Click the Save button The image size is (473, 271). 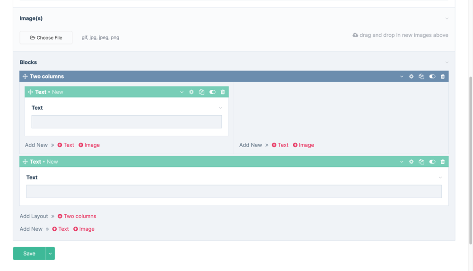(x=29, y=254)
